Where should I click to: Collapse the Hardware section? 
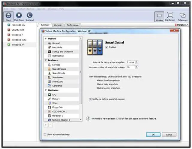(46, 90)
